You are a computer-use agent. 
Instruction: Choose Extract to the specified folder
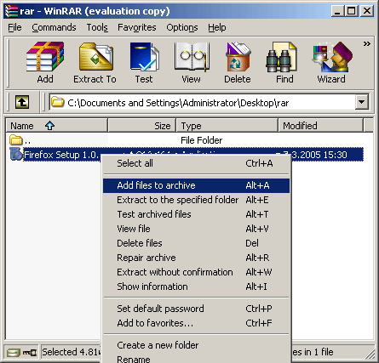click(x=196, y=200)
